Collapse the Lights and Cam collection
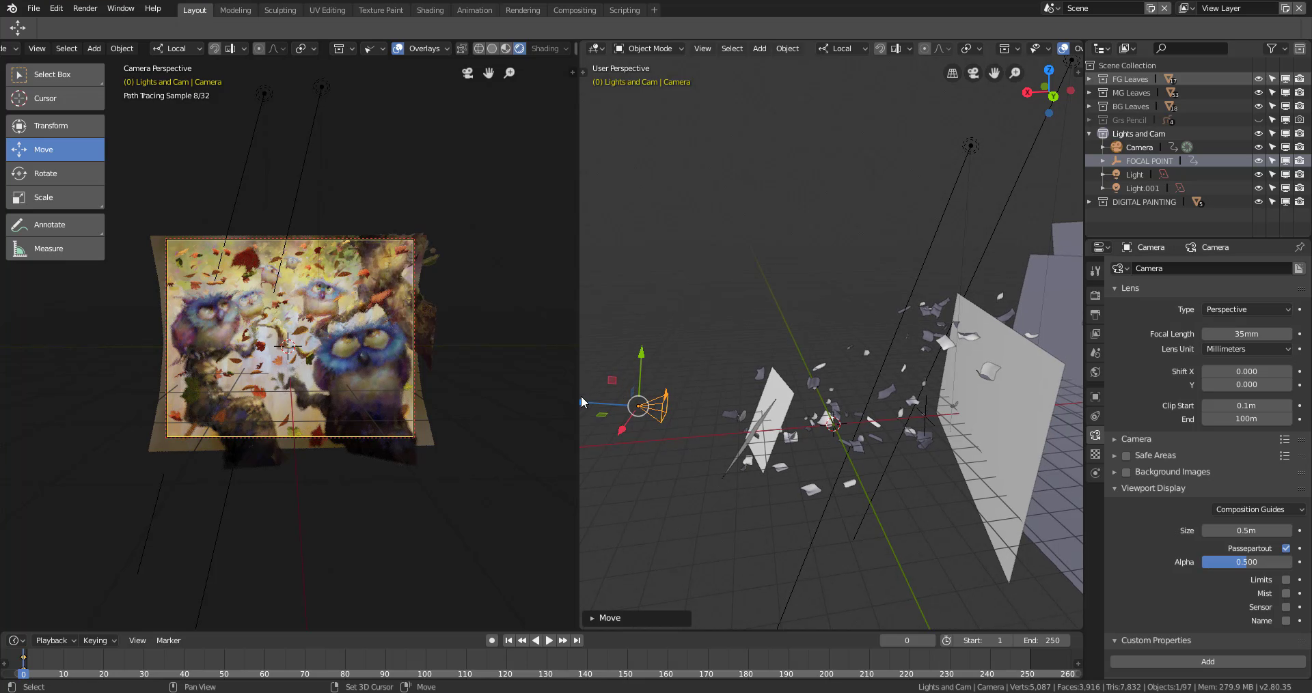The width and height of the screenshot is (1312, 693). (x=1089, y=133)
